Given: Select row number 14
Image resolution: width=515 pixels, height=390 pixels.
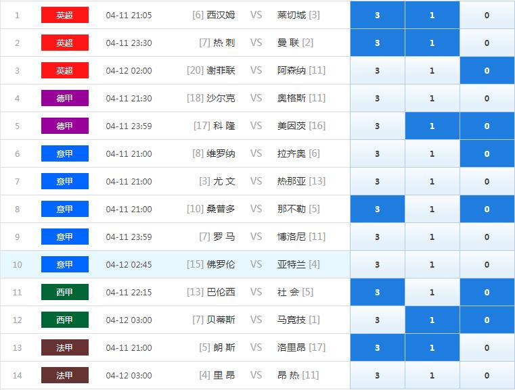Looking at the screenshot, I should 17,376.
